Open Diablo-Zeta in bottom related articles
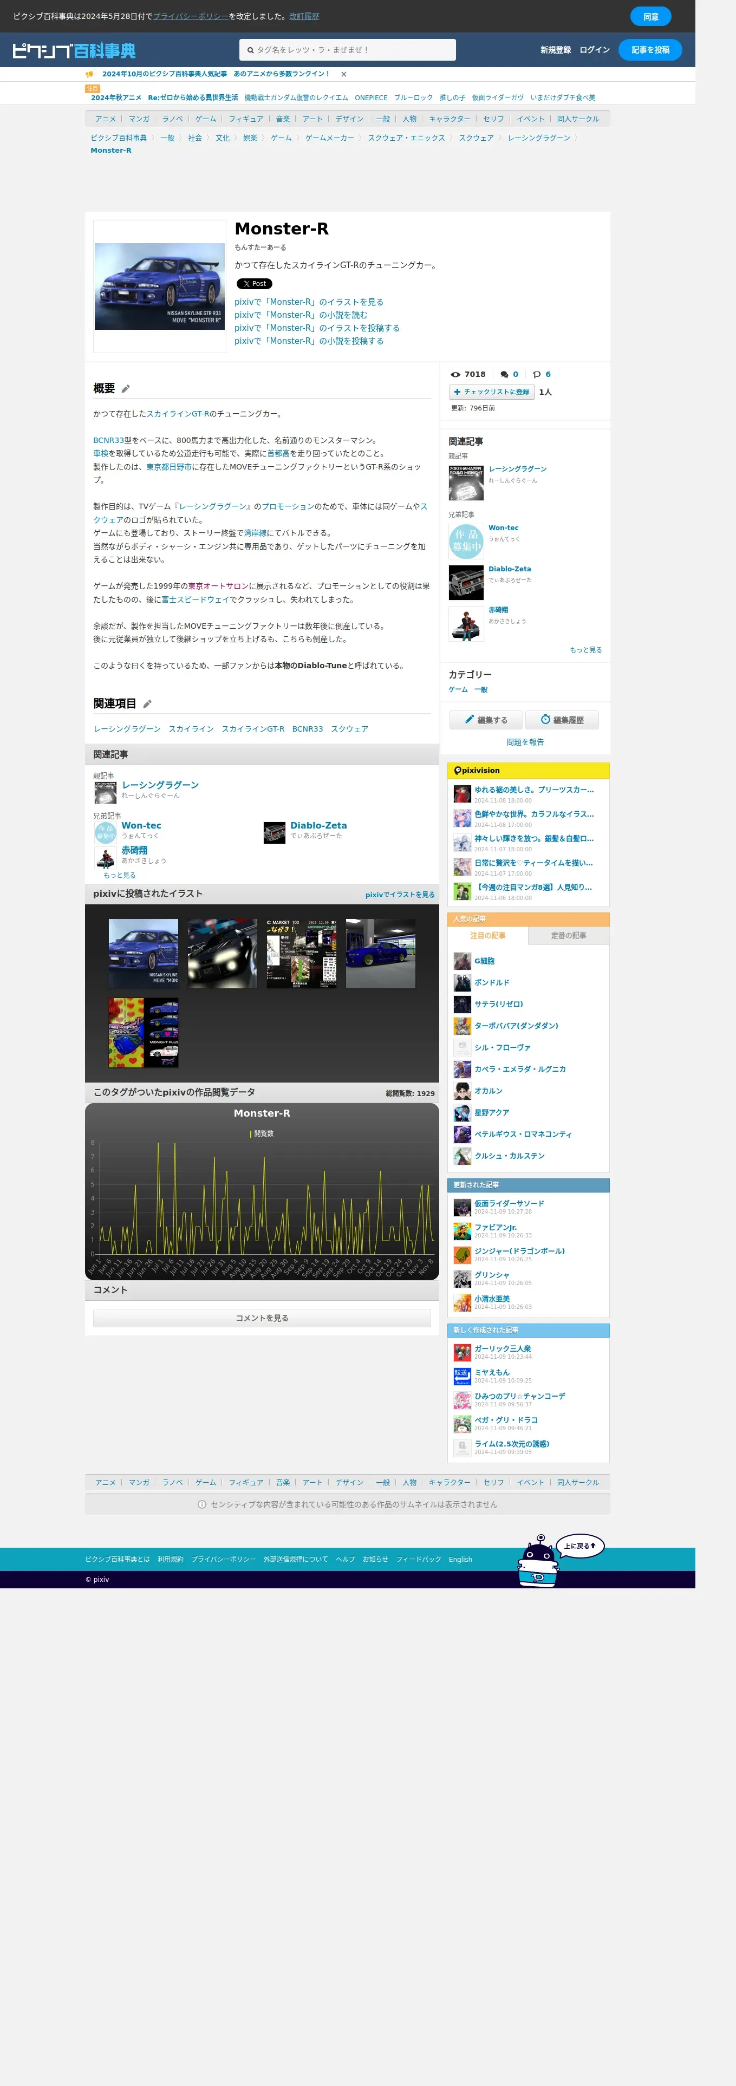Screen dimensions: 736x2086 (318, 826)
